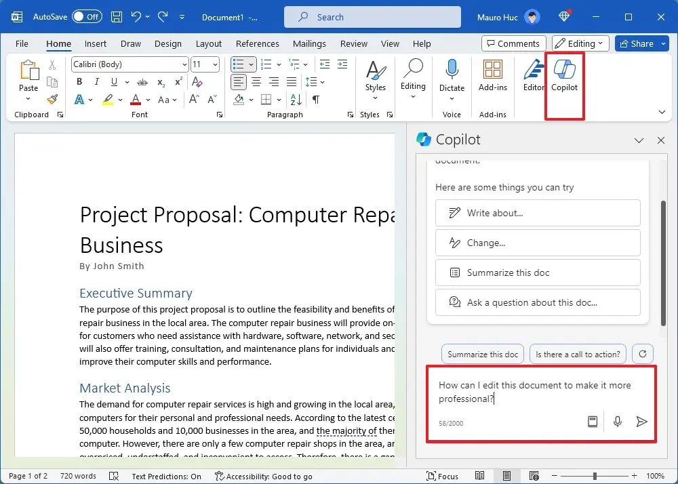Select the Format Painter

(52, 99)
